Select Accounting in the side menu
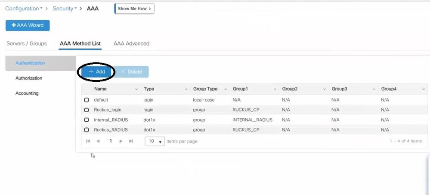Screen dimensions: 430x195 (27, 93)
